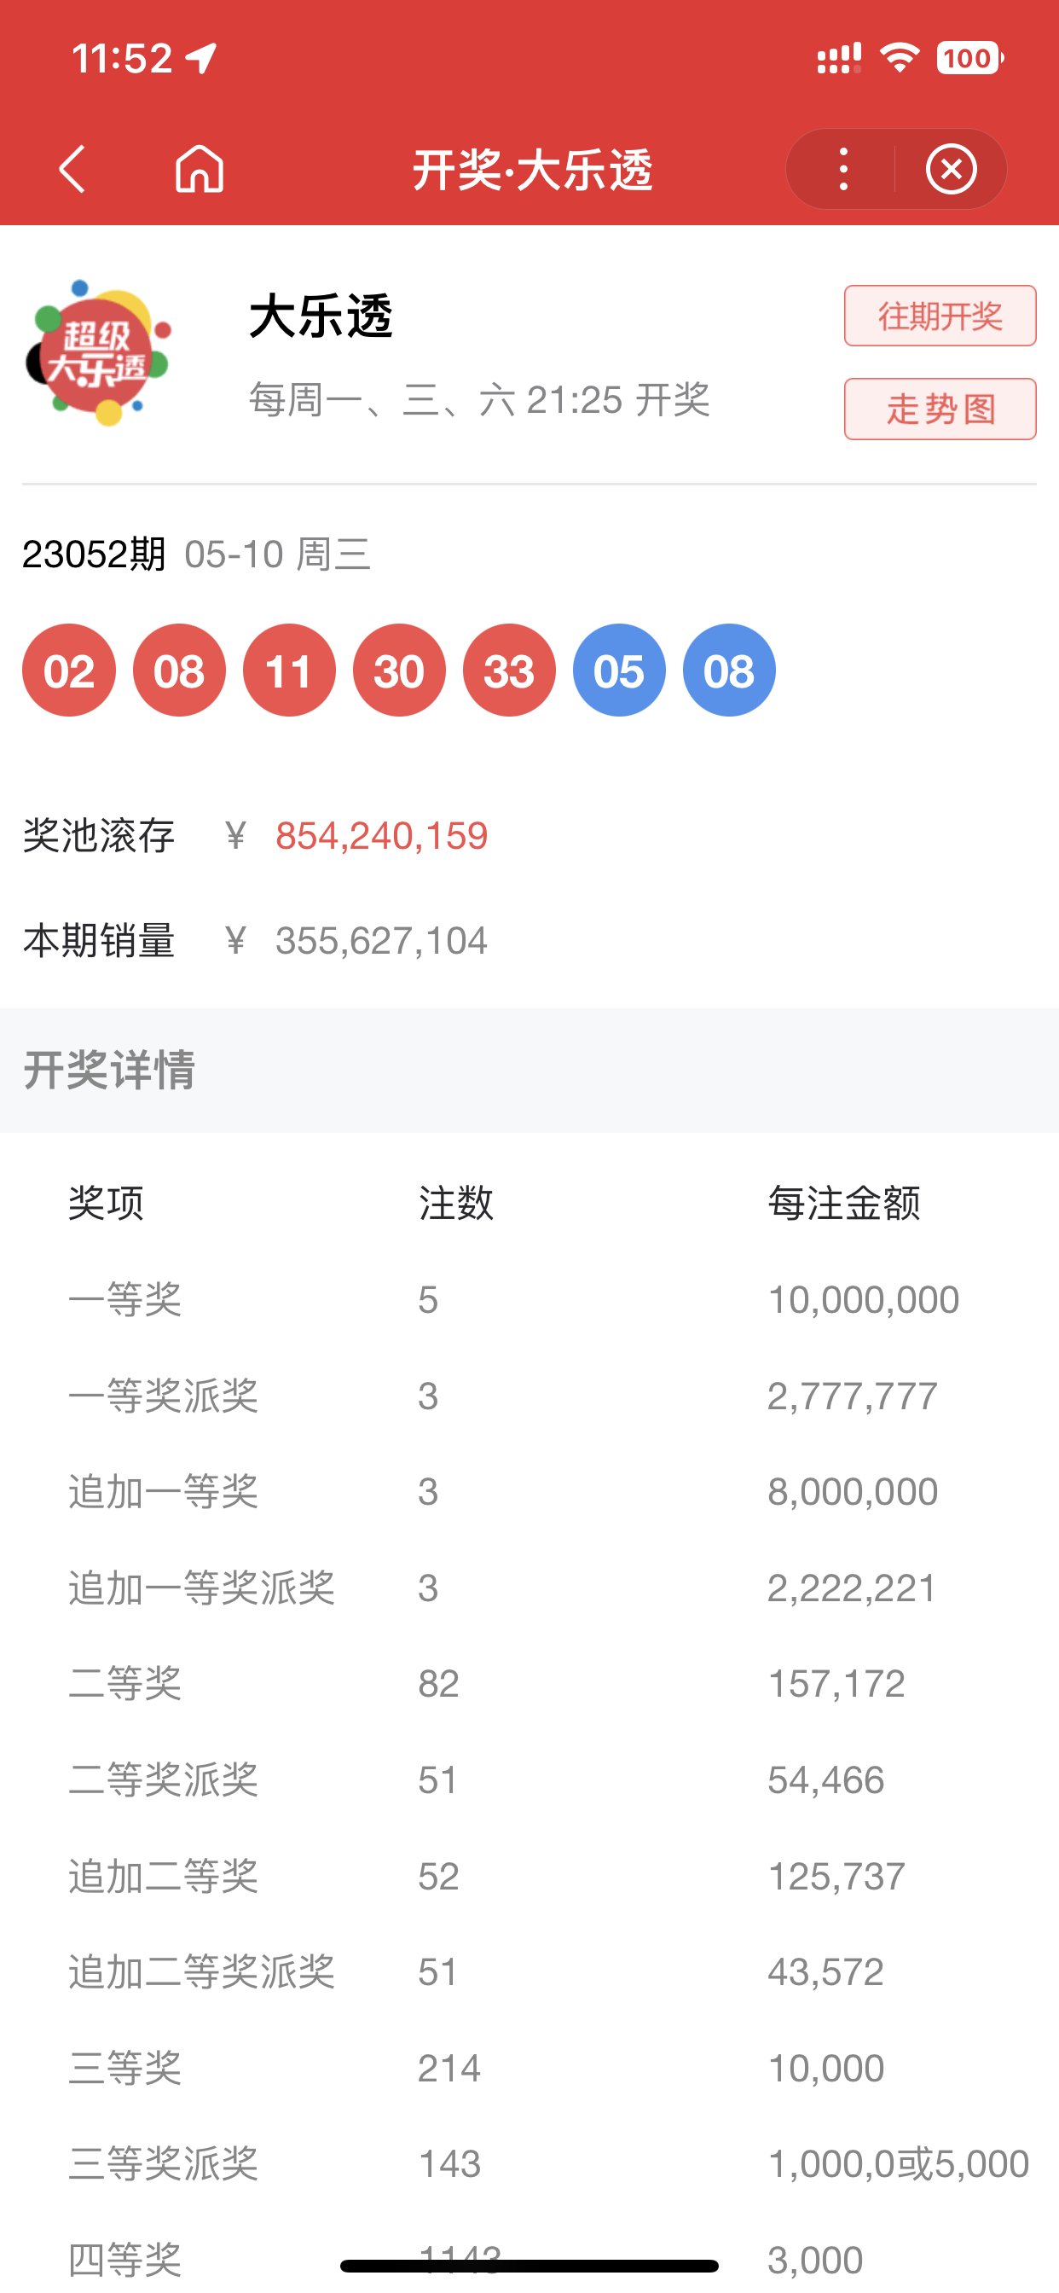Tap the back arrow icon
Viewport: 1059px width, 2293px height.
[x=72, y=169]
